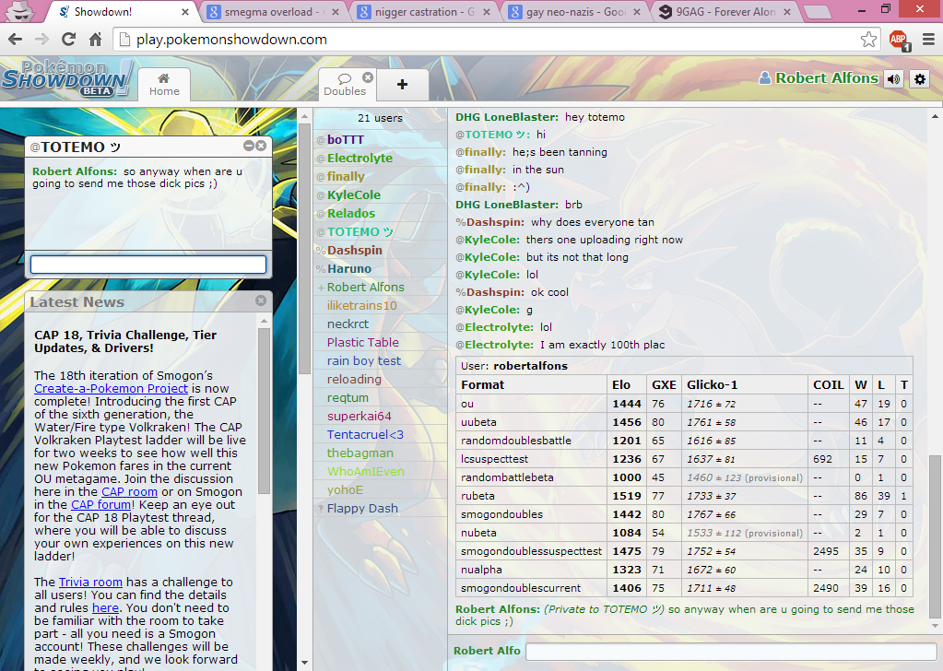Open user menu for Dashspin in the user list
Image resolution: width=943 pixels, height=671 pixels.
pyautogui.click(x=354, y=250)
